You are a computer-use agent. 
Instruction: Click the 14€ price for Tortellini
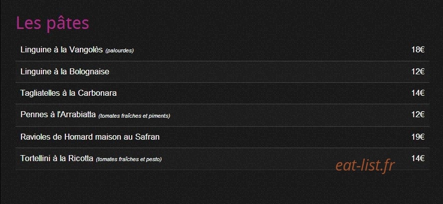point(418,158)
